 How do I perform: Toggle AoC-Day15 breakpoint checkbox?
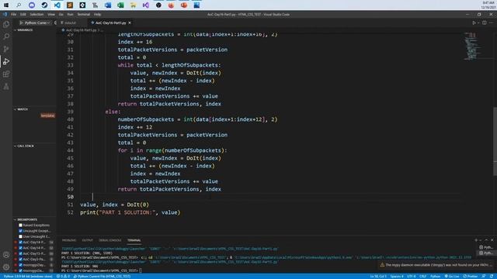(21, 253)
